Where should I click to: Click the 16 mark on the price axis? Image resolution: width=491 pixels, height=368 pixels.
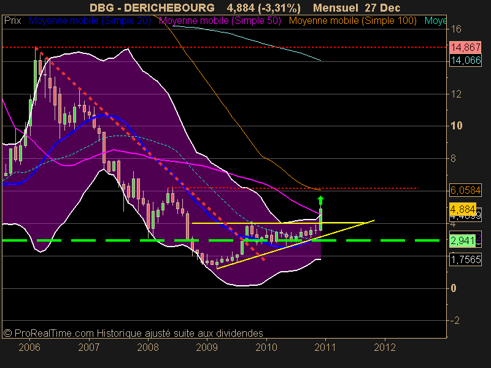tap(456, 29)
